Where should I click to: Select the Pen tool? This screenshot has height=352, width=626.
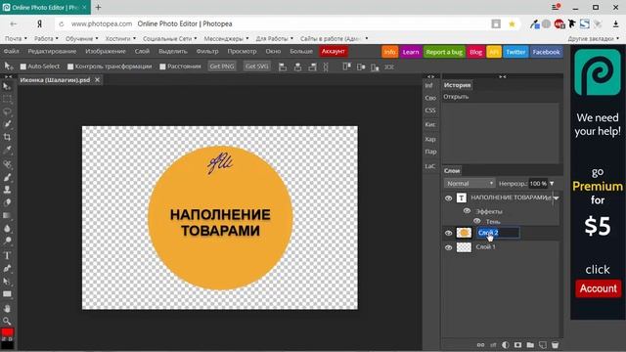[7, 269]
